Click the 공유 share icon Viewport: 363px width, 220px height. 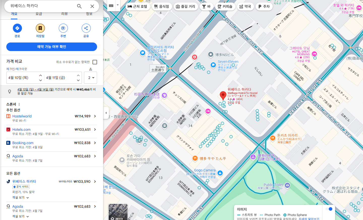86,28
